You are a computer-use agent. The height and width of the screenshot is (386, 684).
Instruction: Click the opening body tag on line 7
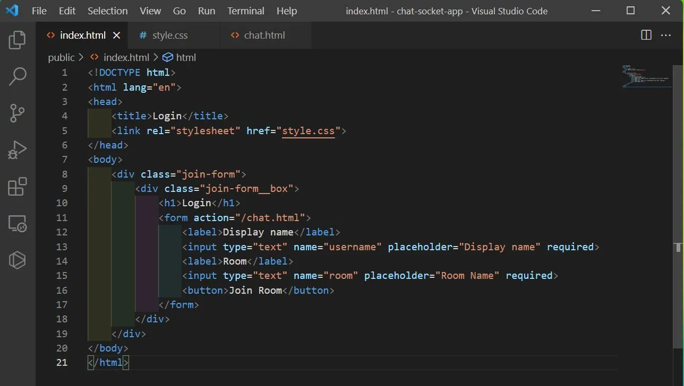105,160
